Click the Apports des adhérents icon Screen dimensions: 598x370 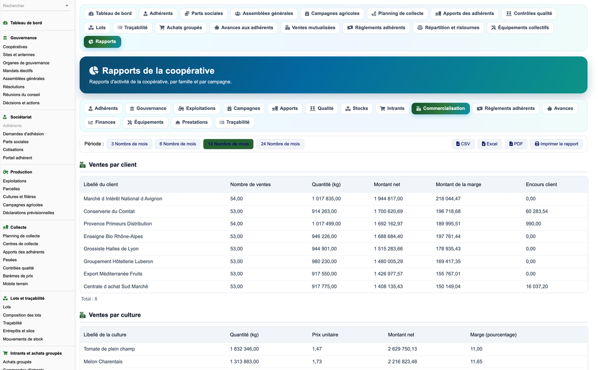tap(438, 14)
